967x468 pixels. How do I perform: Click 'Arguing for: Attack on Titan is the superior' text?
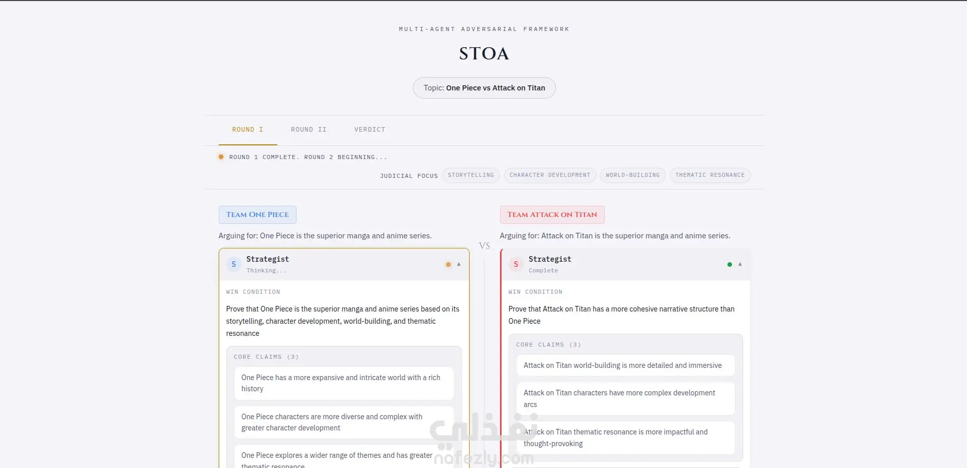[x=615, y=236]
